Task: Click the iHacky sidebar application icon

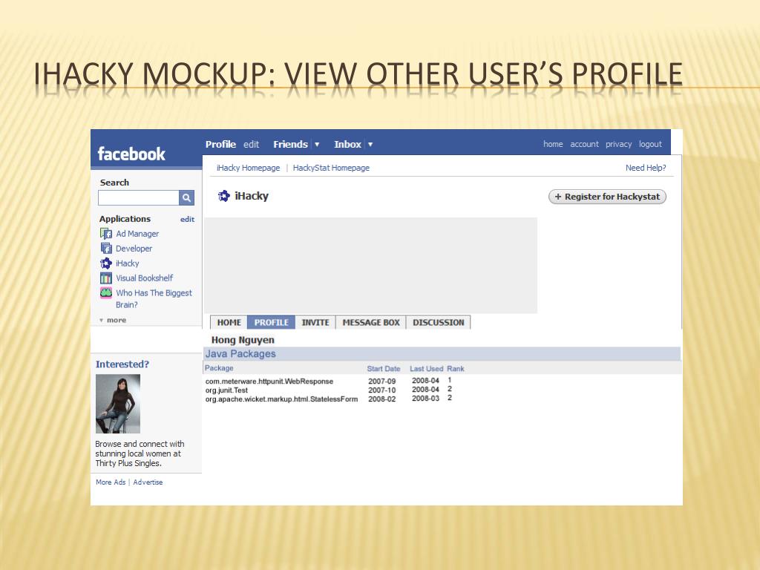Action: [105, 263]
